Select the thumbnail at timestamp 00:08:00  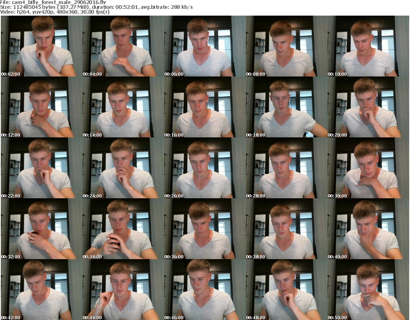[x=287, y=46]
